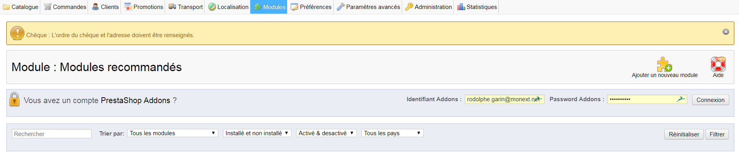
Task: Click the Transport truck icon
Action: pos(172,7)
